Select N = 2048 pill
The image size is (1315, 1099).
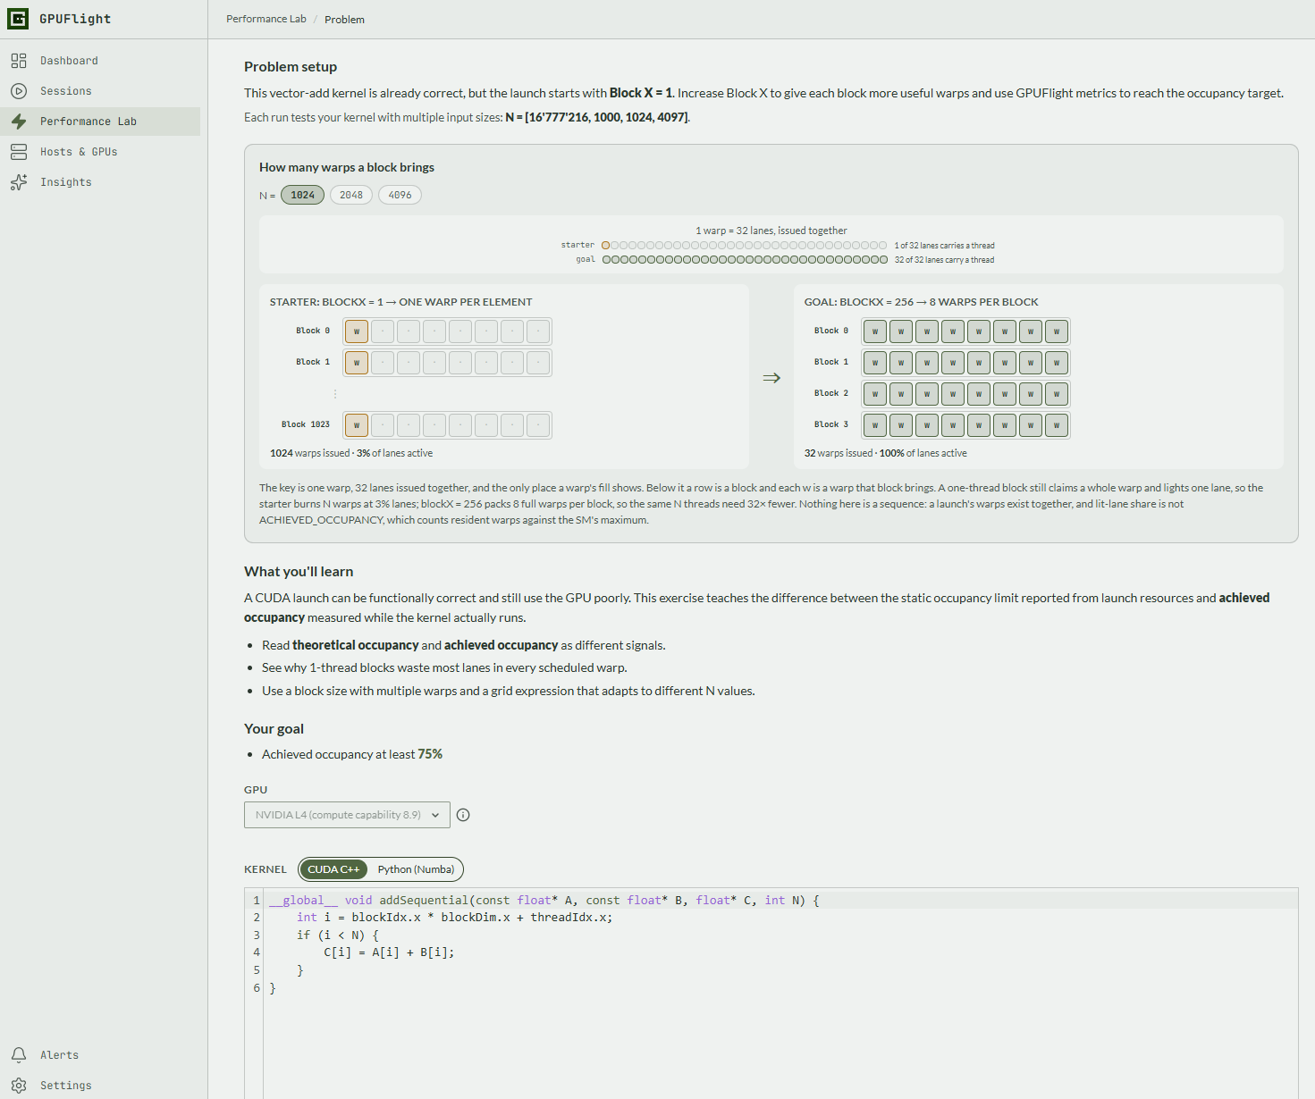tap(351, 195)
